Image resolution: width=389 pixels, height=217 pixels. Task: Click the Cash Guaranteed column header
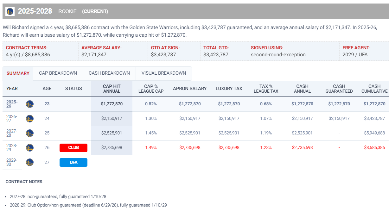point(339,89)
